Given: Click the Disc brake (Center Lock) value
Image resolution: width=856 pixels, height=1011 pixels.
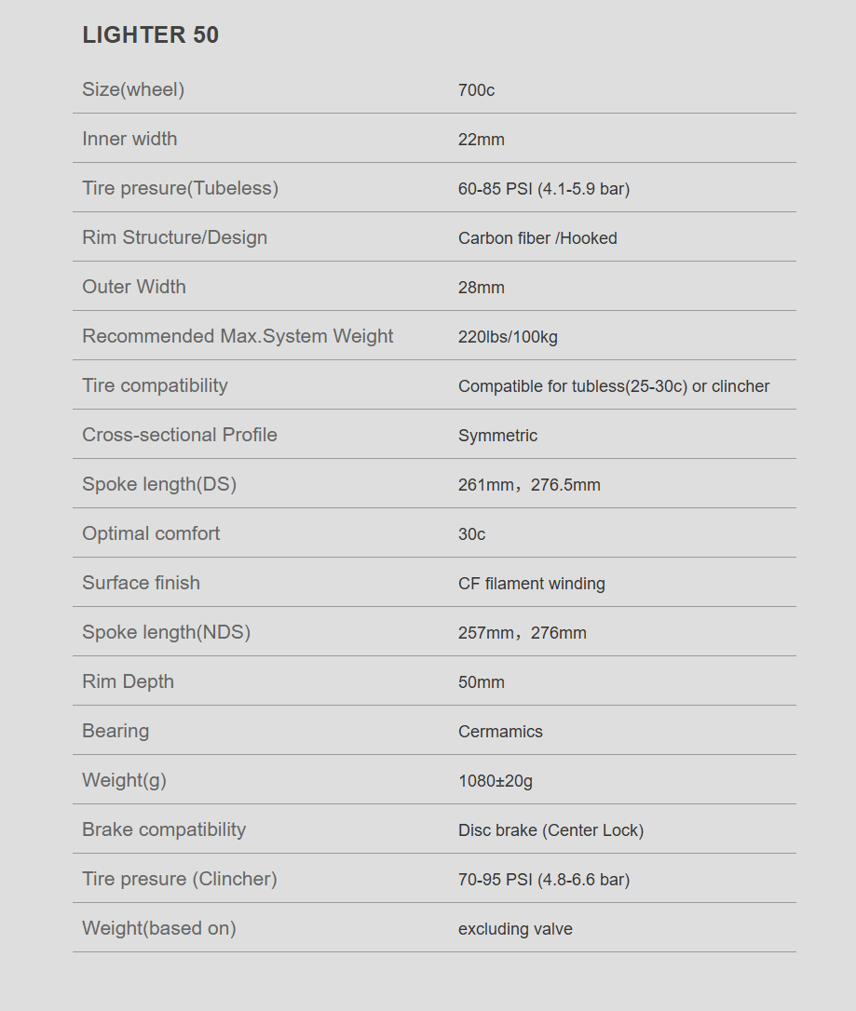Looking at the screenshot, I should (550, 830).
